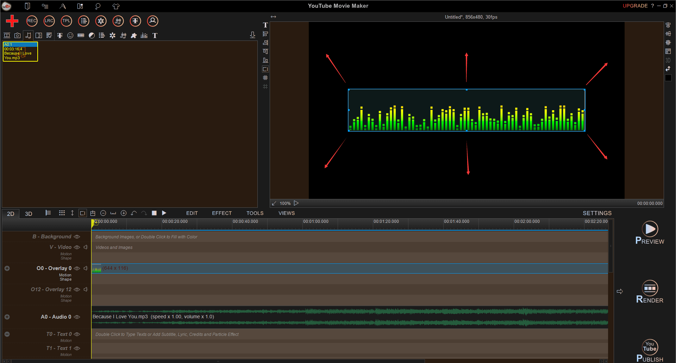676x363 pixels.
Task: Toggle visibility of O12 - Overlay 12 track
Action: pos(77,289)
